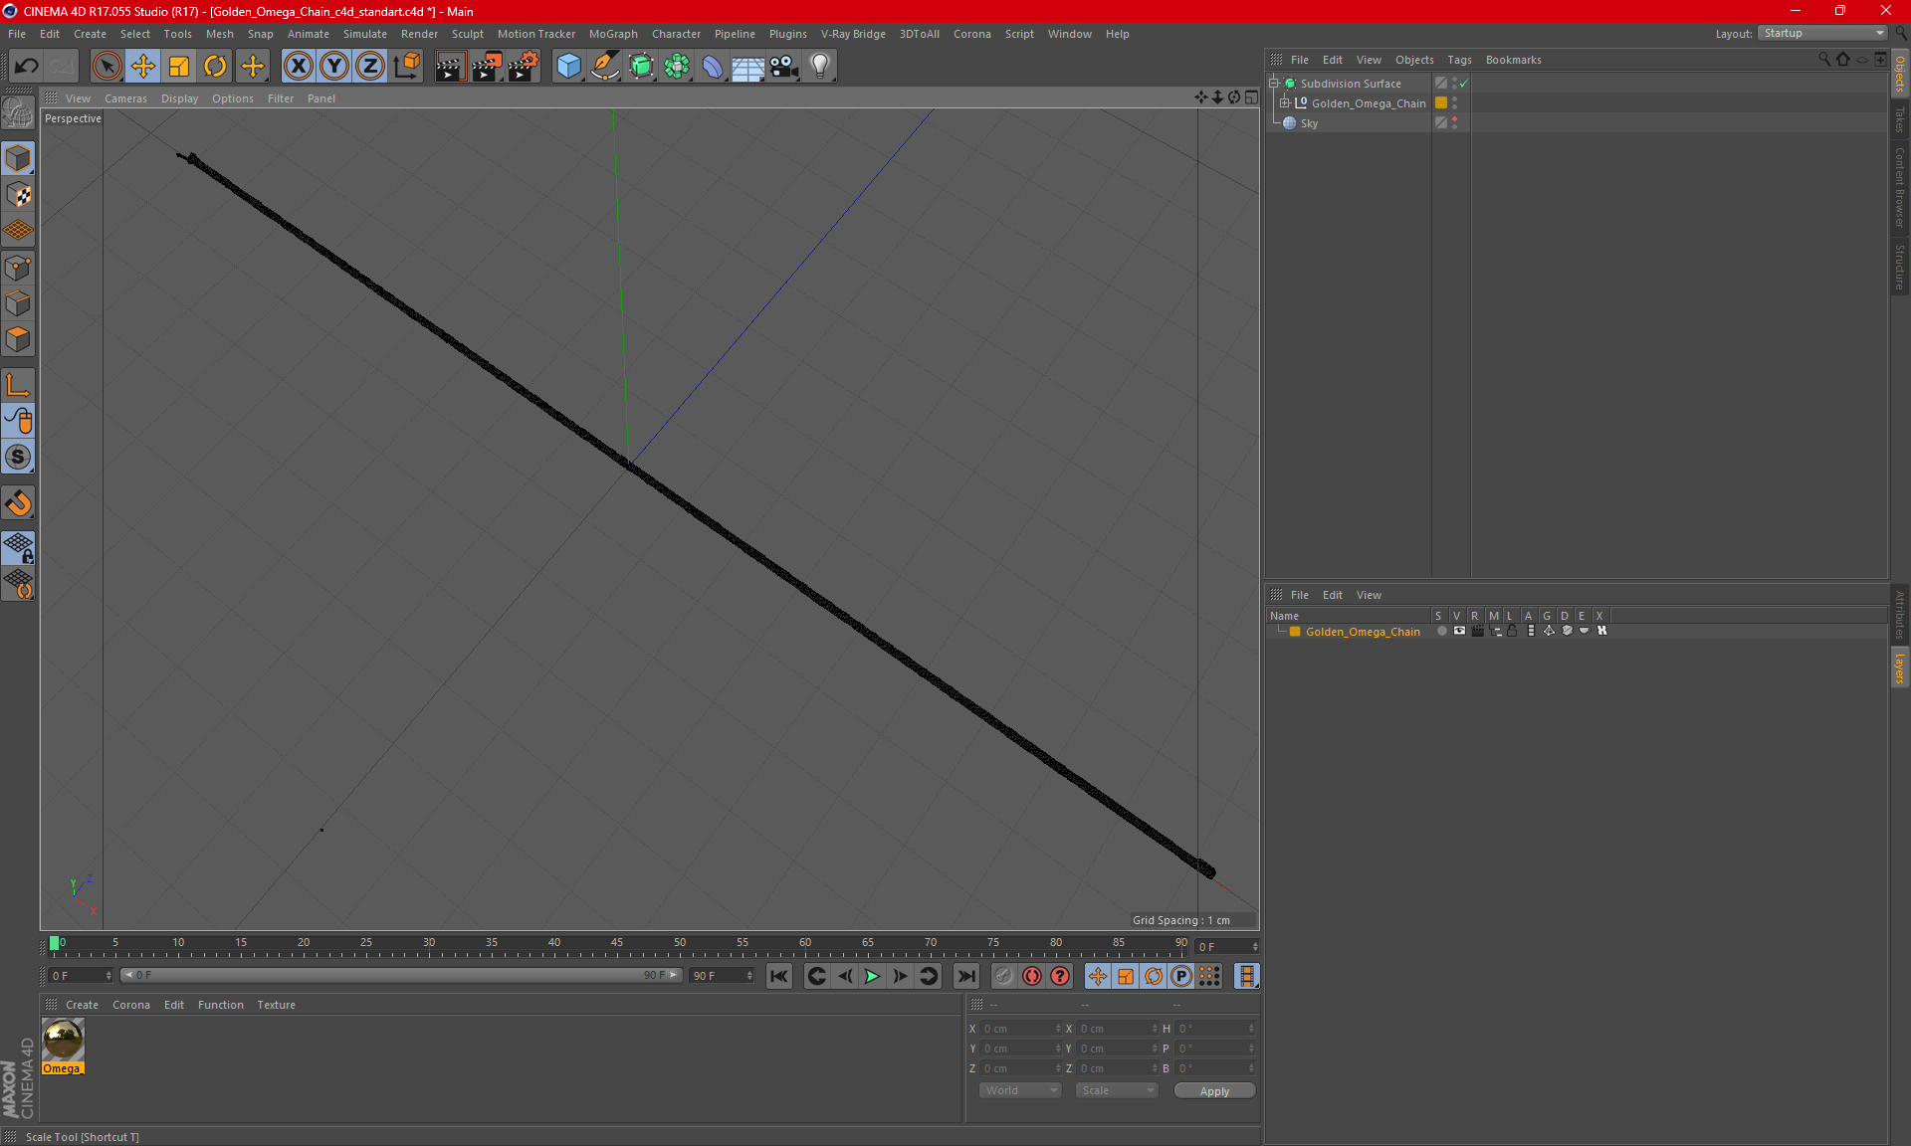
Task: Toggle Z axis lock
Action: tap(370, 67)
